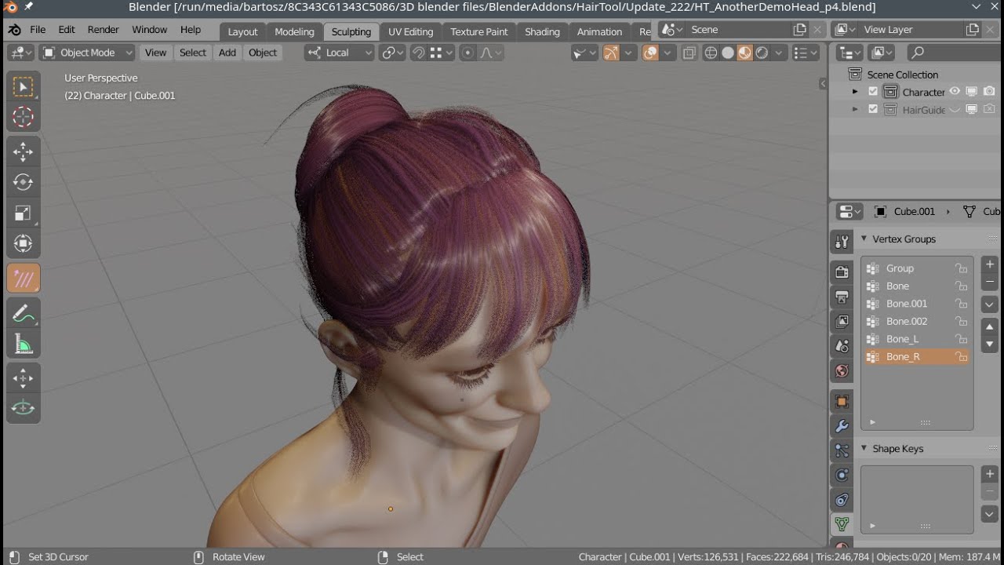This screenshot has height=565, width=1004.
Task: Click the active hair strokes addon tool
Action: (24, 279)
